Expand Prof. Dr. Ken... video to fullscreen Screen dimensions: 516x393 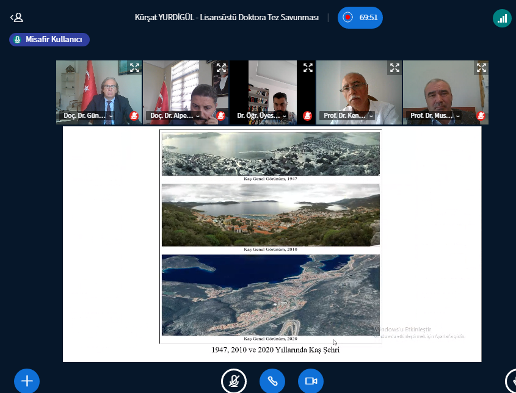coord(394,68)
